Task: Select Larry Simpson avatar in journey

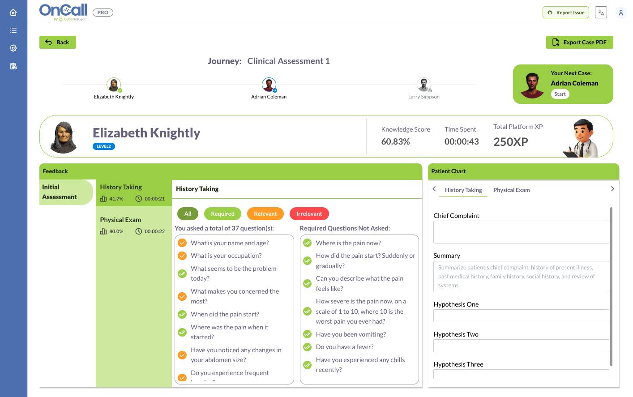Action: 424,85
